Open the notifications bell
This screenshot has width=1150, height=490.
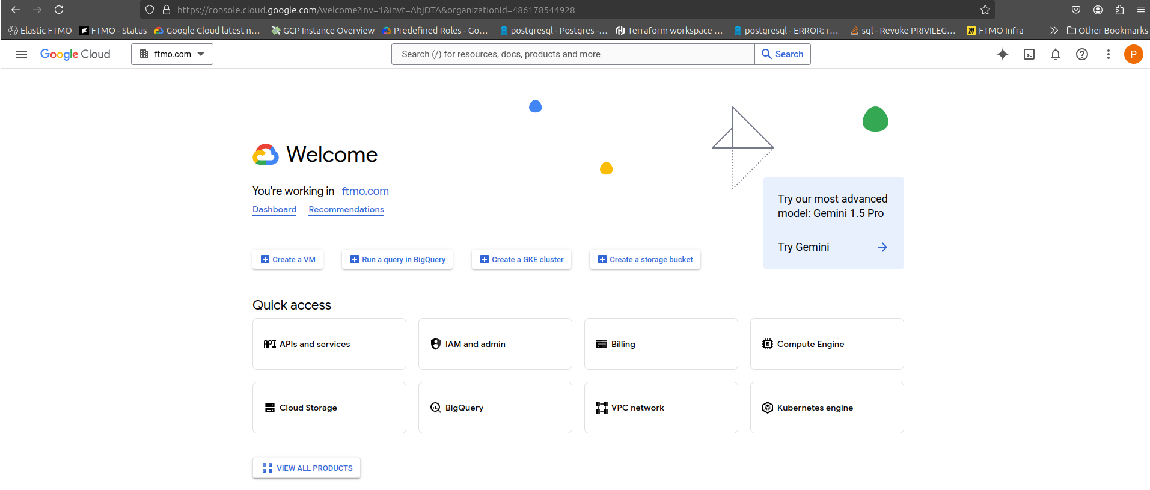coord(1055,54)
